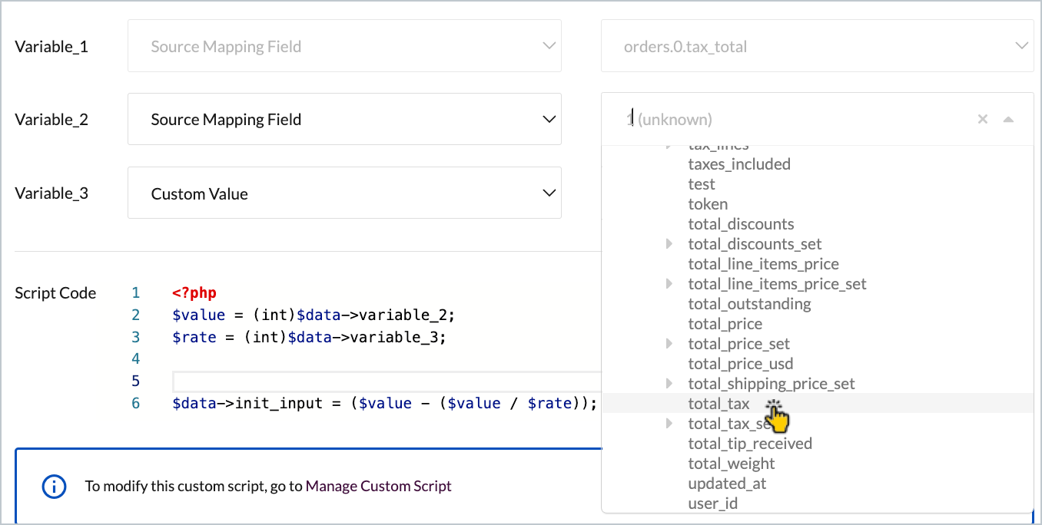Image resolution: width=1042 pixels, height=525 pixels.
Task: Open the orders.0.tax_total dropdown
Action: pyautogui.click(x=817, y=46)
